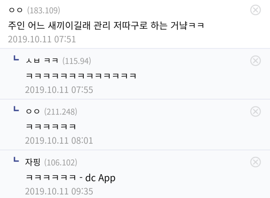
Task: Click the long ㅋㅋㅋ reply from 115.94
Action: click(x=81, y=76)
